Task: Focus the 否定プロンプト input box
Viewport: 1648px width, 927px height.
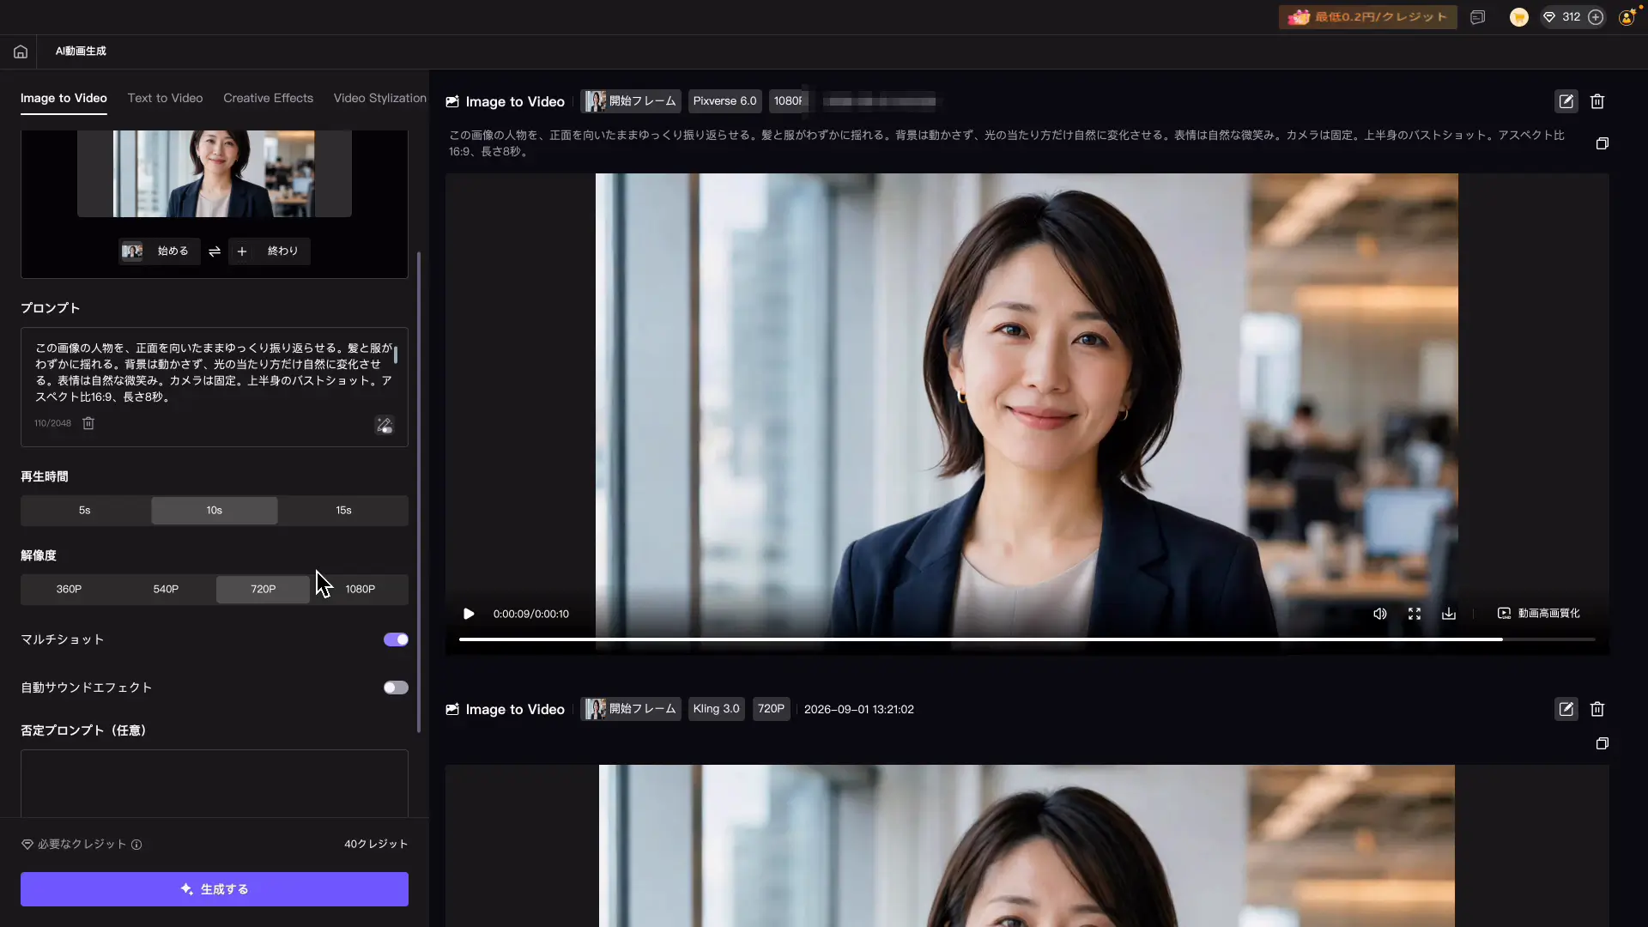Action: point(215,784)
